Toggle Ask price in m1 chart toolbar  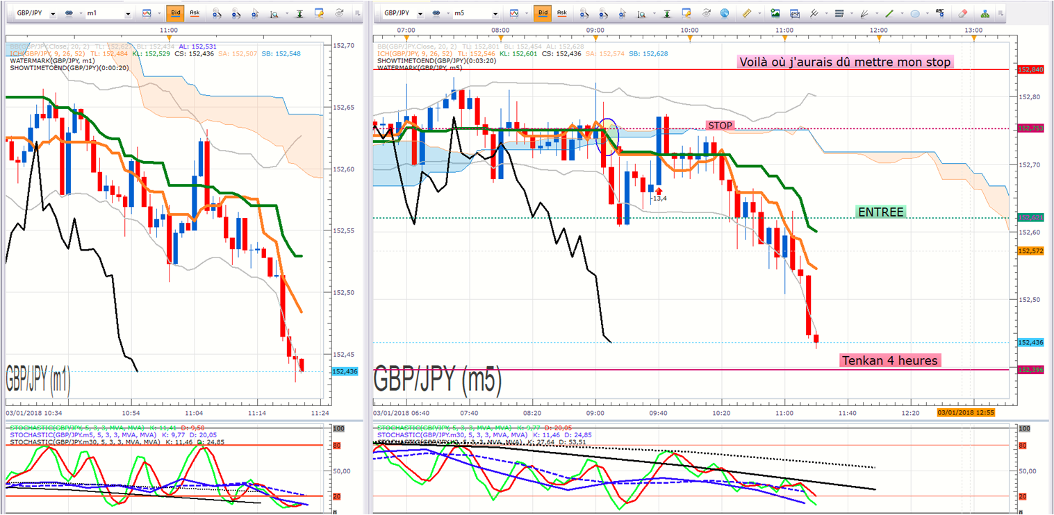click(195, 13)
